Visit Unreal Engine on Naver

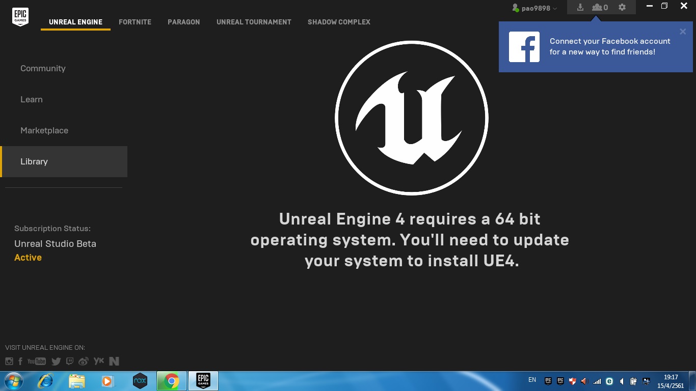[x=114, y=361]
